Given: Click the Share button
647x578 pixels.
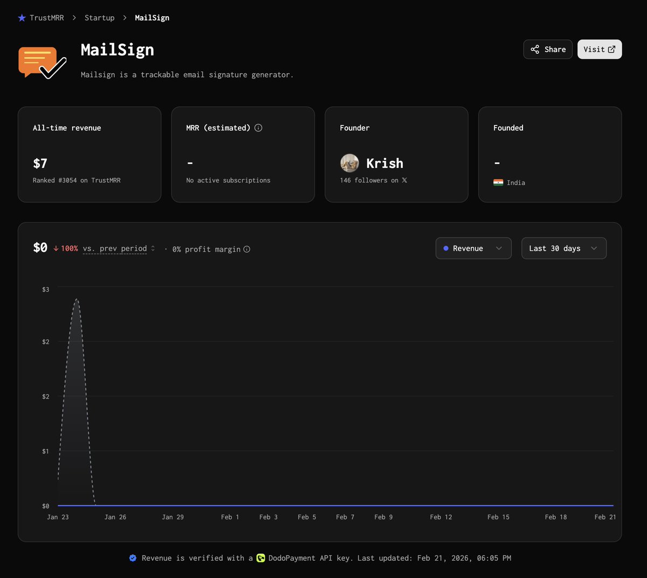Looking at the screenshot, I should pos(548,50).
